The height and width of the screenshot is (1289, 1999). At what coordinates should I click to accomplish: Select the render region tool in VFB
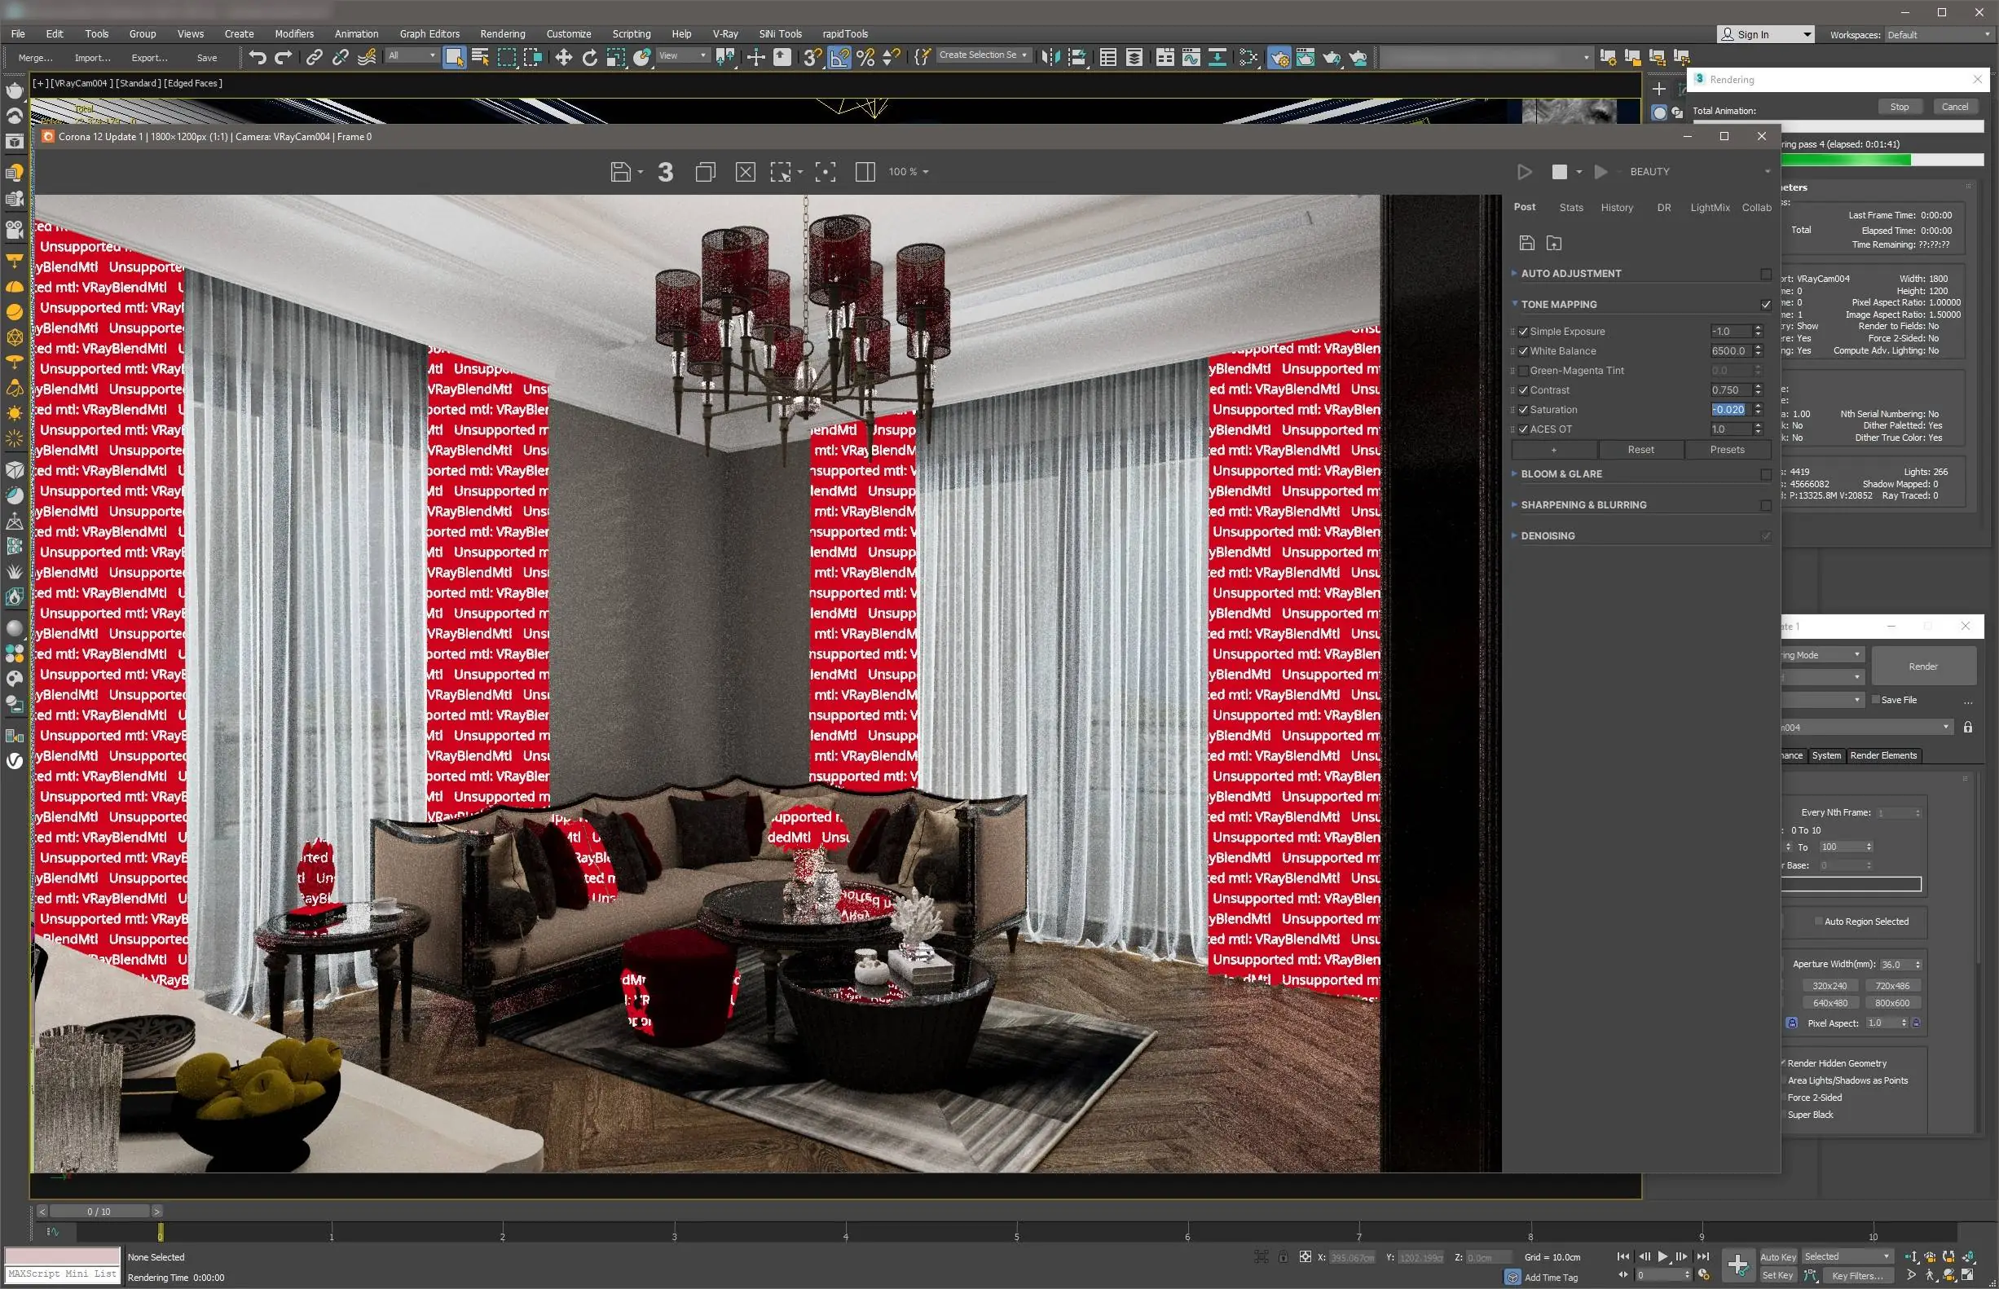[780, 172]
